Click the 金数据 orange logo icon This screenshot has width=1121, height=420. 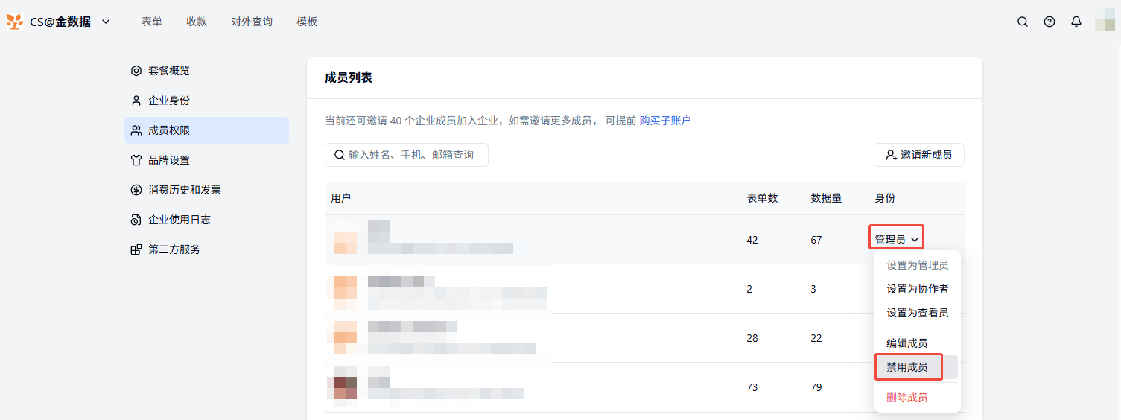pos(15,22)
